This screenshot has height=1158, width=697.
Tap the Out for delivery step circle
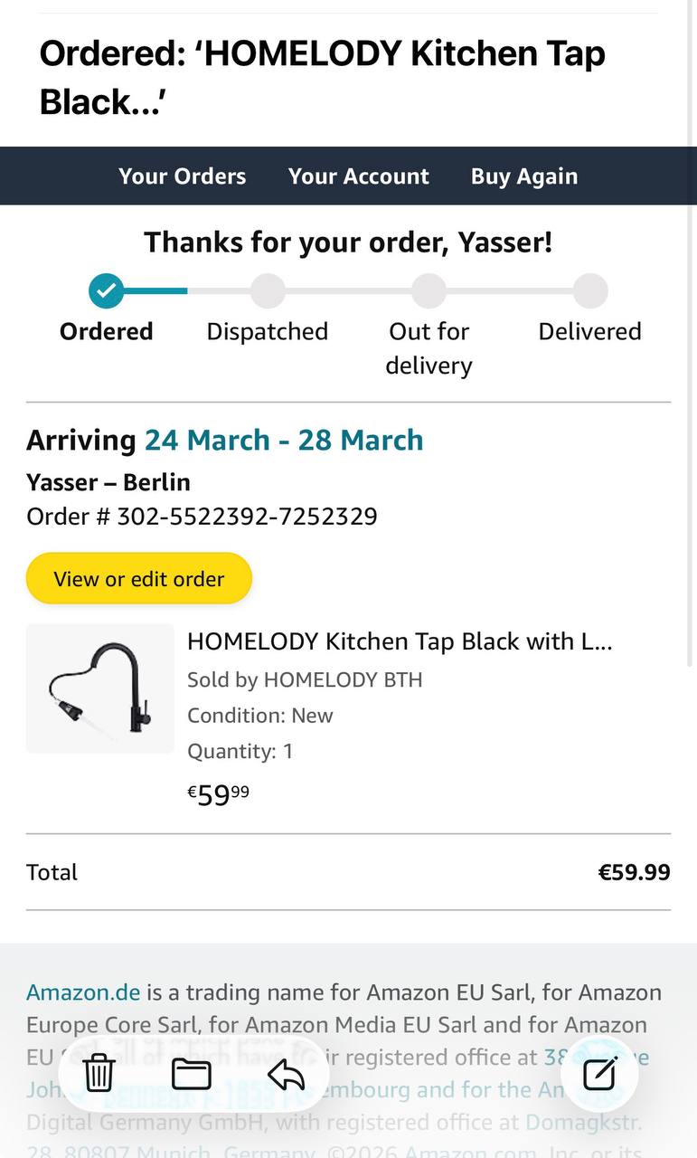tap(429, 291)
